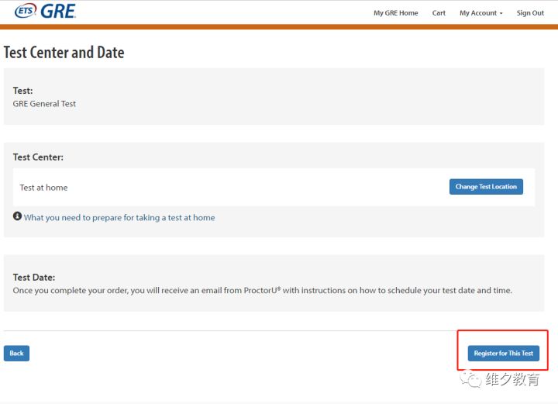The image size is (558, 404).
Task: Click the GRE wordmark logo
Action: coord(58,12)
